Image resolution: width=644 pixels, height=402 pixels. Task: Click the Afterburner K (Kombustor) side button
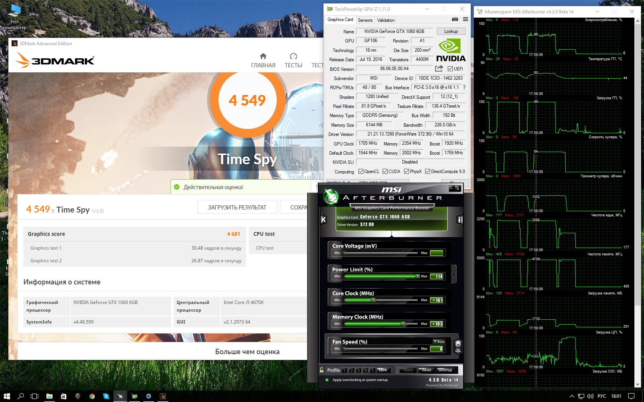pyautogui.click(x=323, y=219)
